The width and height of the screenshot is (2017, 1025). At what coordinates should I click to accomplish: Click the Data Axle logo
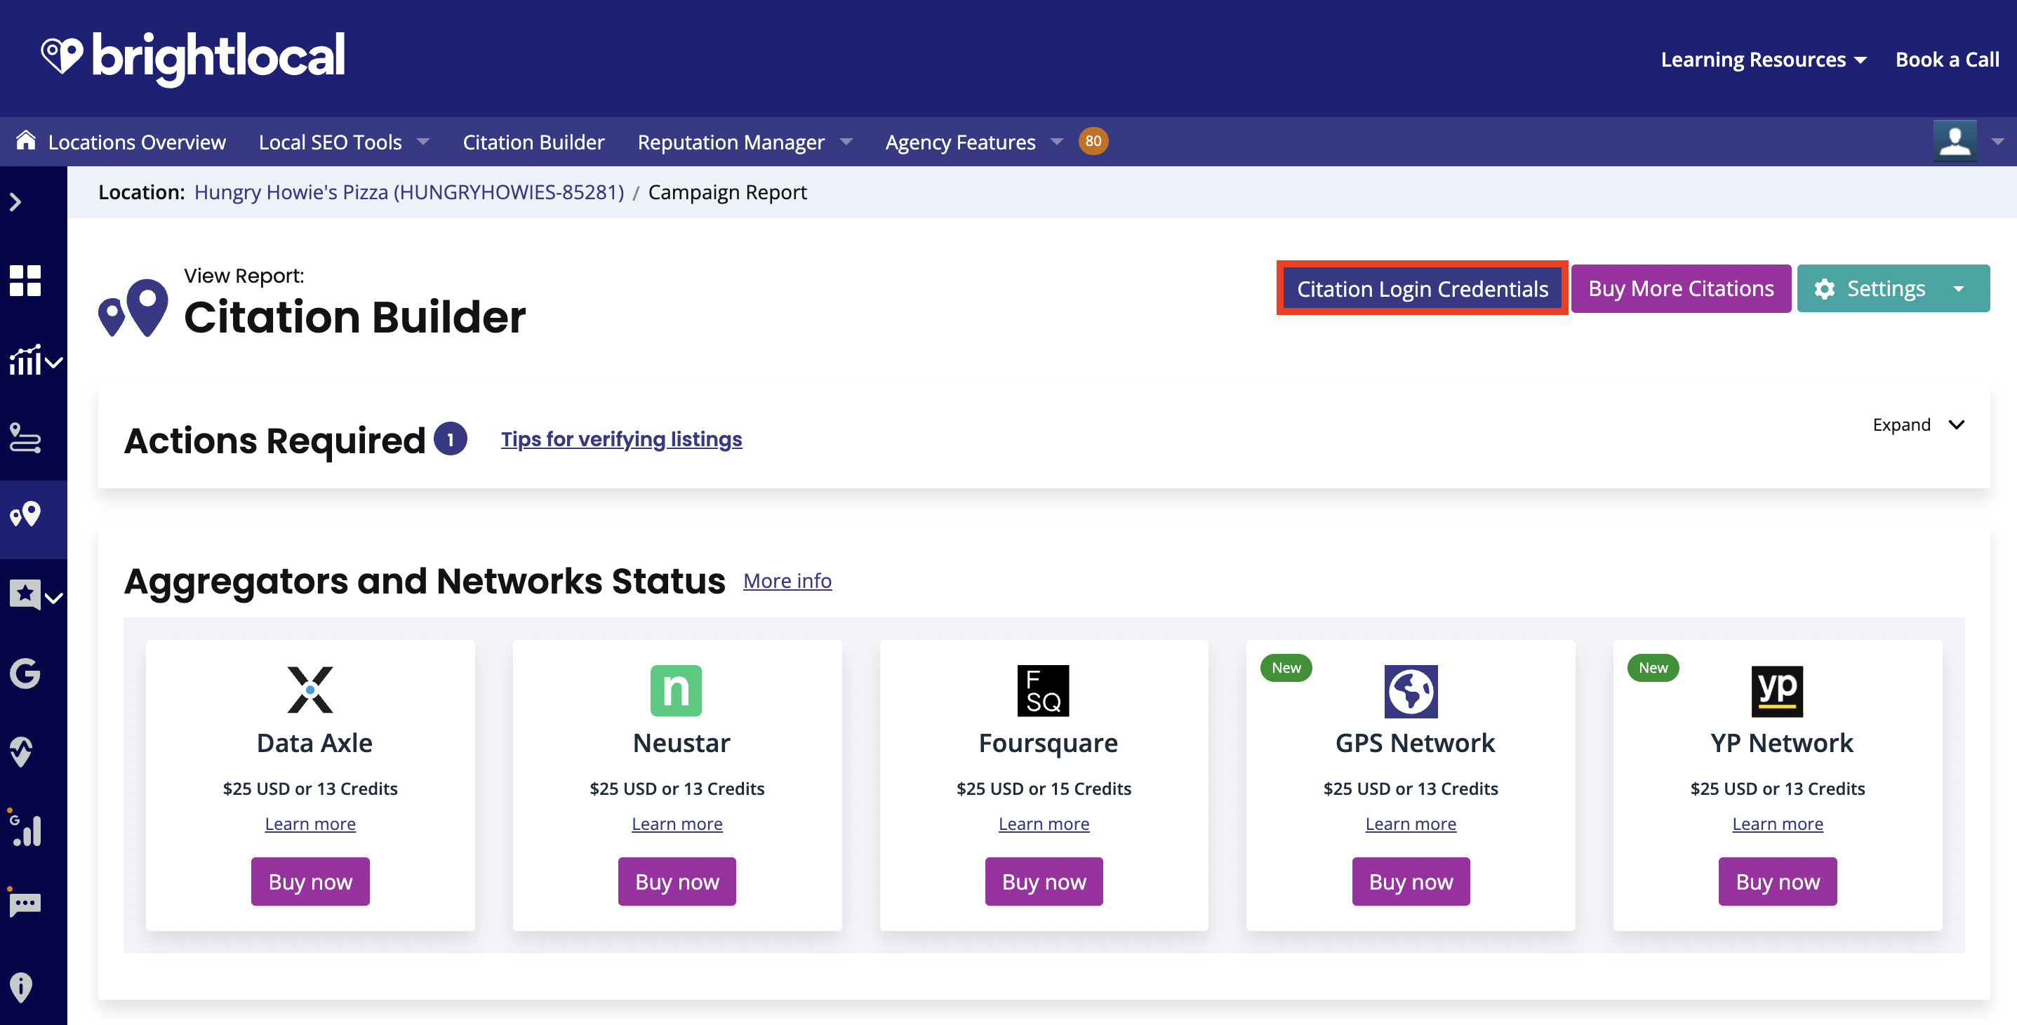(310, 690)
